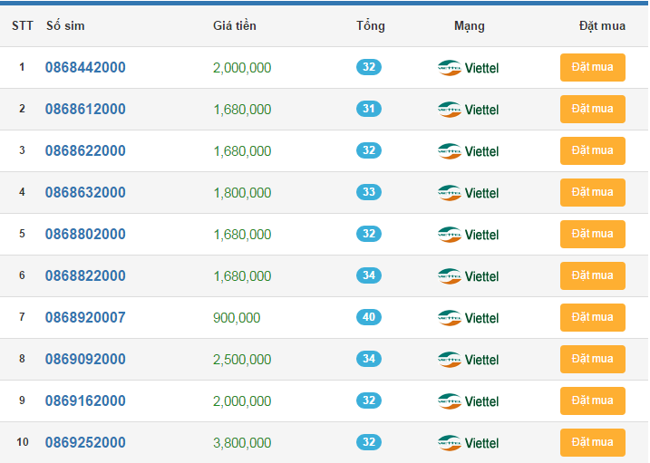Select sim number 0868802000

(85, 234)
